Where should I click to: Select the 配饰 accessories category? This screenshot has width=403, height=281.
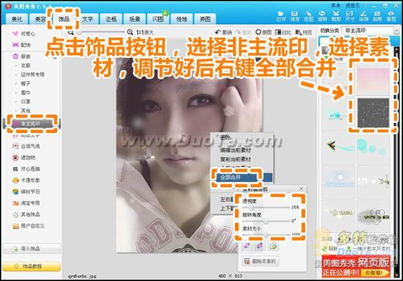[x=21, y=45]
